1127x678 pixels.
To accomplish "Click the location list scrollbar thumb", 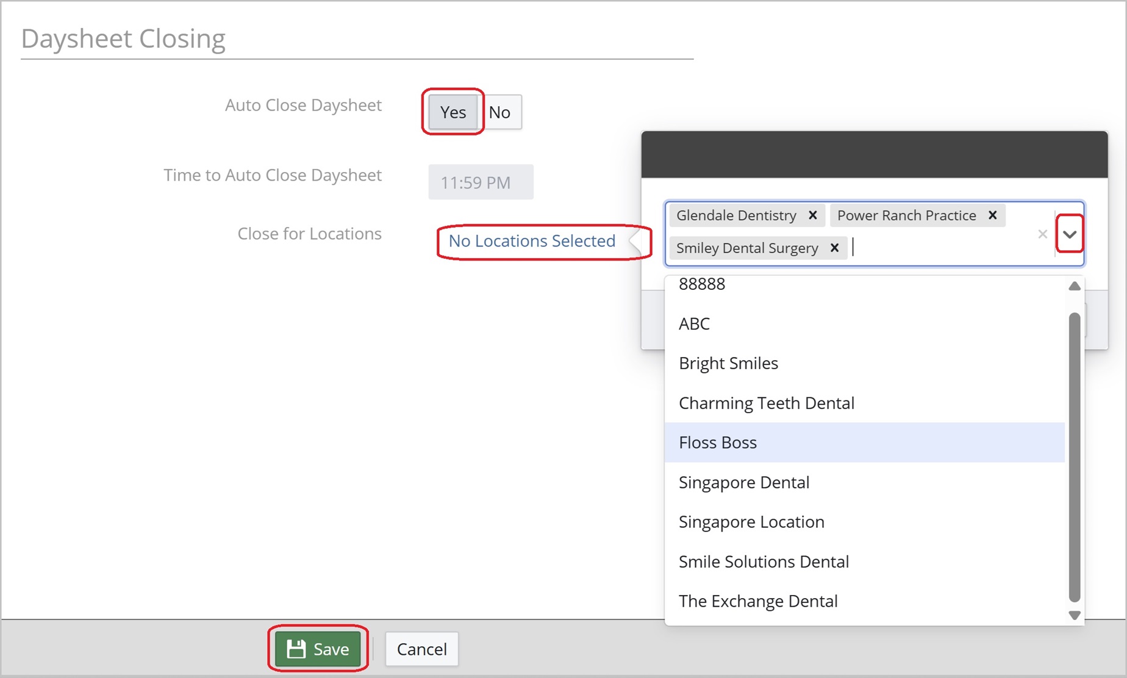I will (1075, 458).
